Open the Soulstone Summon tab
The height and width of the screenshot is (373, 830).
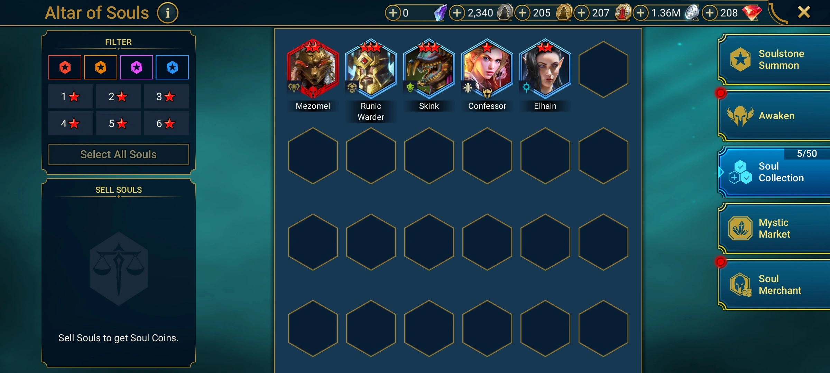tap(775, 59)
